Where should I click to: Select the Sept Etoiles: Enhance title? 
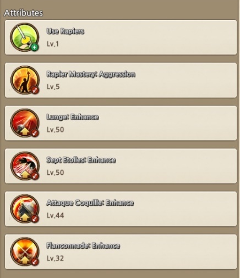tap(81, 160)
